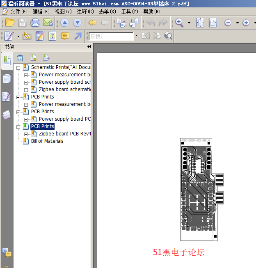Switch to Pages thumbnails side tab
This screenshot has width=256, height=268.
[7, 79]
